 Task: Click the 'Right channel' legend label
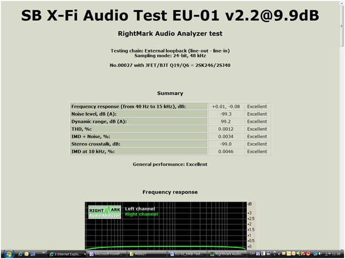click(142, 214)
